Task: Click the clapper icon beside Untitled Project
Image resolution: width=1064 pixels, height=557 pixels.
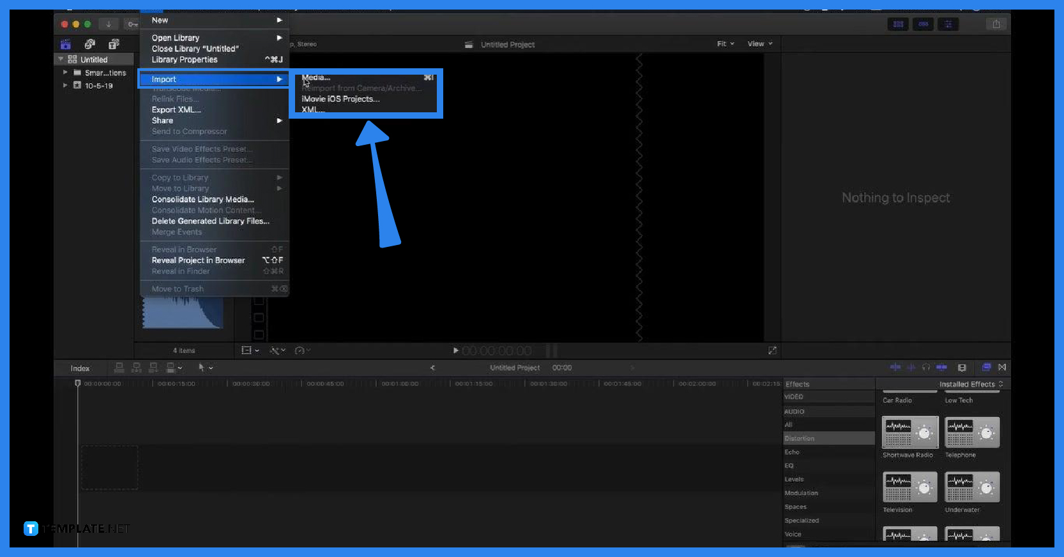Action: [x=469, y=45]
